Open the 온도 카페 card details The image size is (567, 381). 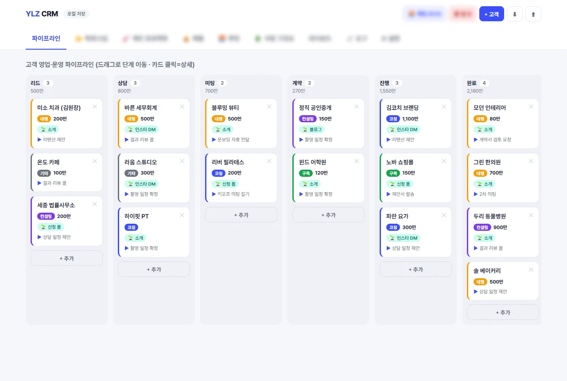(x=66, y=172)
